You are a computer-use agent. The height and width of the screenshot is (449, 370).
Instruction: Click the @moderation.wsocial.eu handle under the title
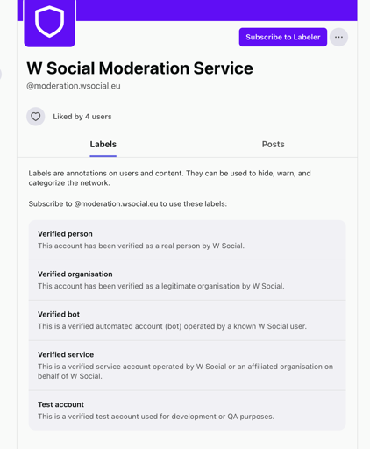point(74,86)
